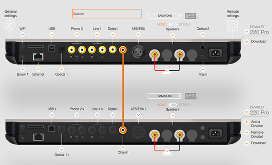Expand bottom Digital dropdown arrow
The width and height of the screenshot is (272, 165).
(113, 115)
